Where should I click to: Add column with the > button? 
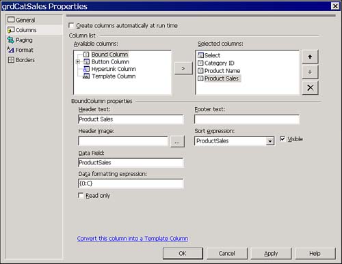183,68
